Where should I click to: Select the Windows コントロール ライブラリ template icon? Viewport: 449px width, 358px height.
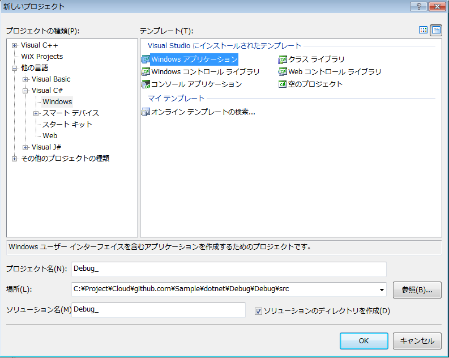click(146, 71)
